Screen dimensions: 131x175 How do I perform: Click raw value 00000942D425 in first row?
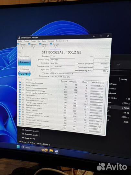(x=97, y=86)
